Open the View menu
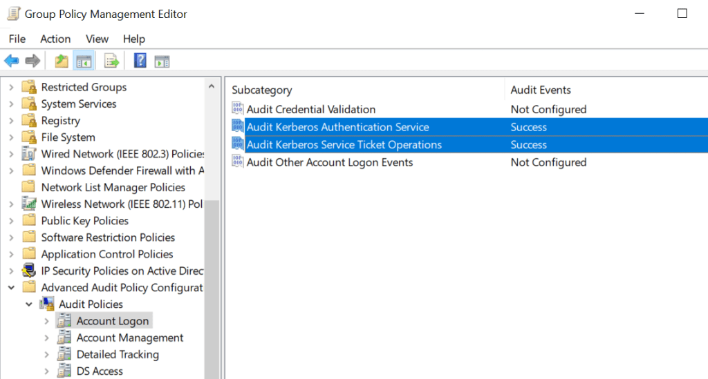The width and height of the screenshot is (708, 379). coord(97,39)
